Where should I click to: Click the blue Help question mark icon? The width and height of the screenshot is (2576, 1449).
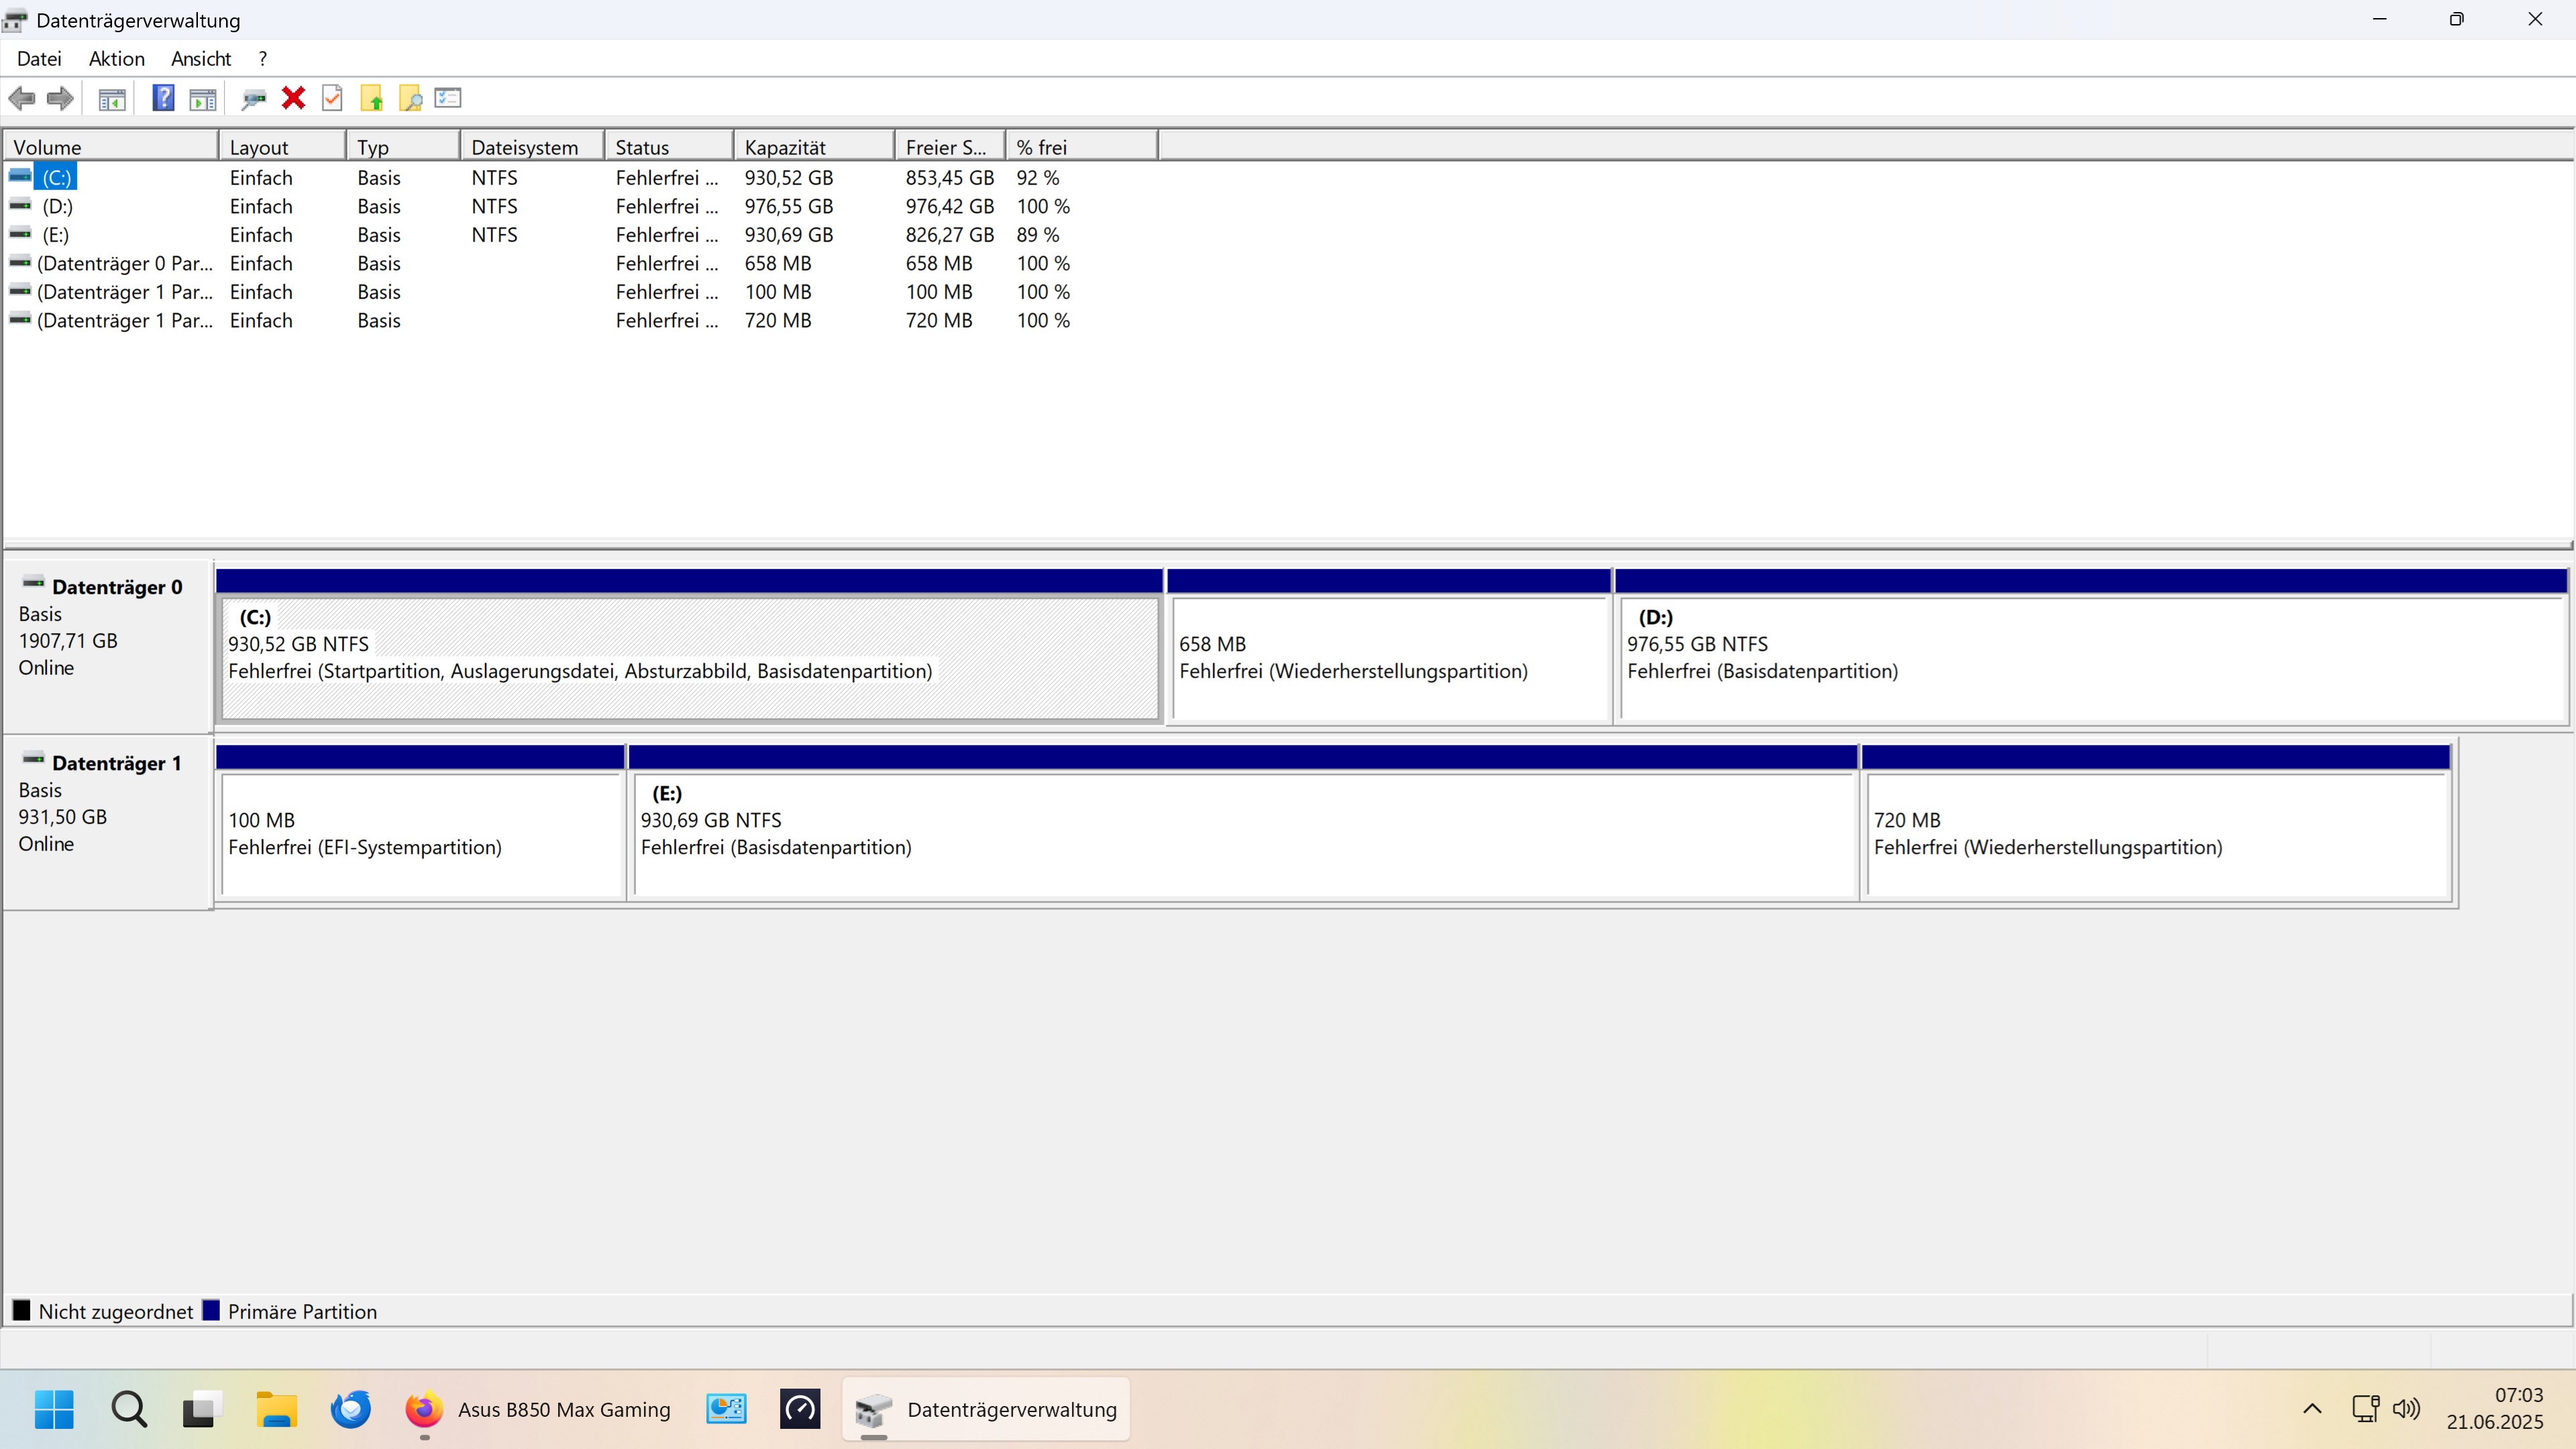(x=163, y=98)
